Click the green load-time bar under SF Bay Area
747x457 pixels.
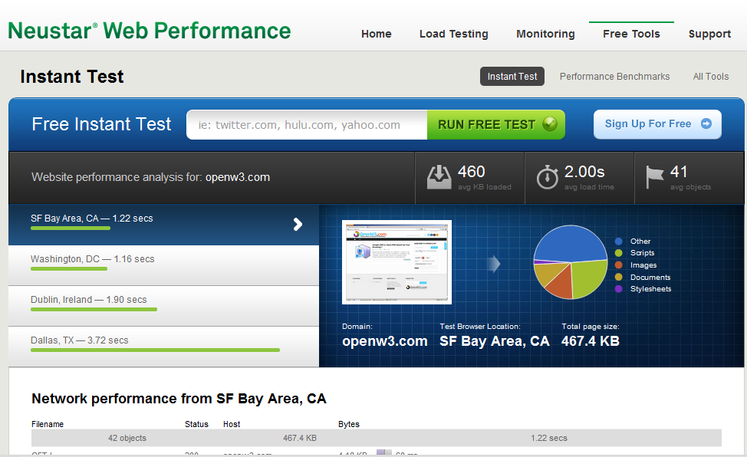click(x=71, y=228)
